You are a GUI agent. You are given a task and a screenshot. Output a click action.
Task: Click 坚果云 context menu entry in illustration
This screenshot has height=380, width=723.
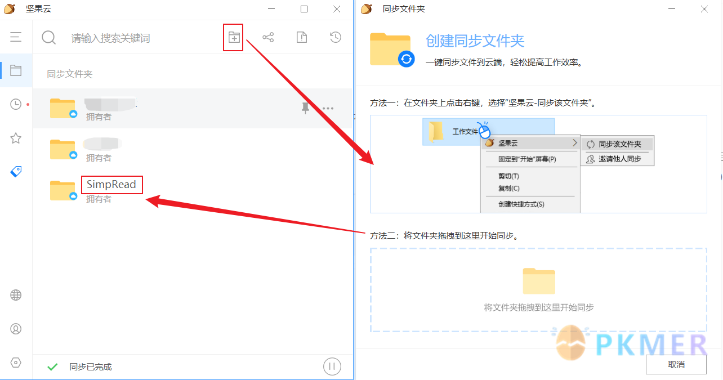530,144
